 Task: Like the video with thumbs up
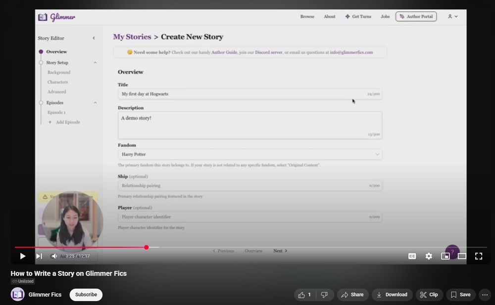[304, 295]
